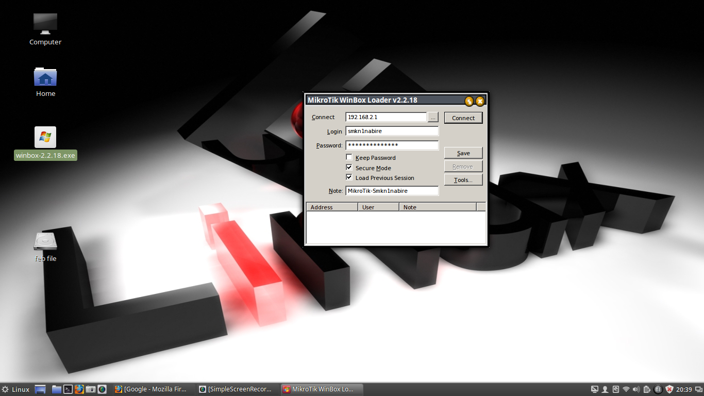Open the Linux start menu

tap(15, 389)
